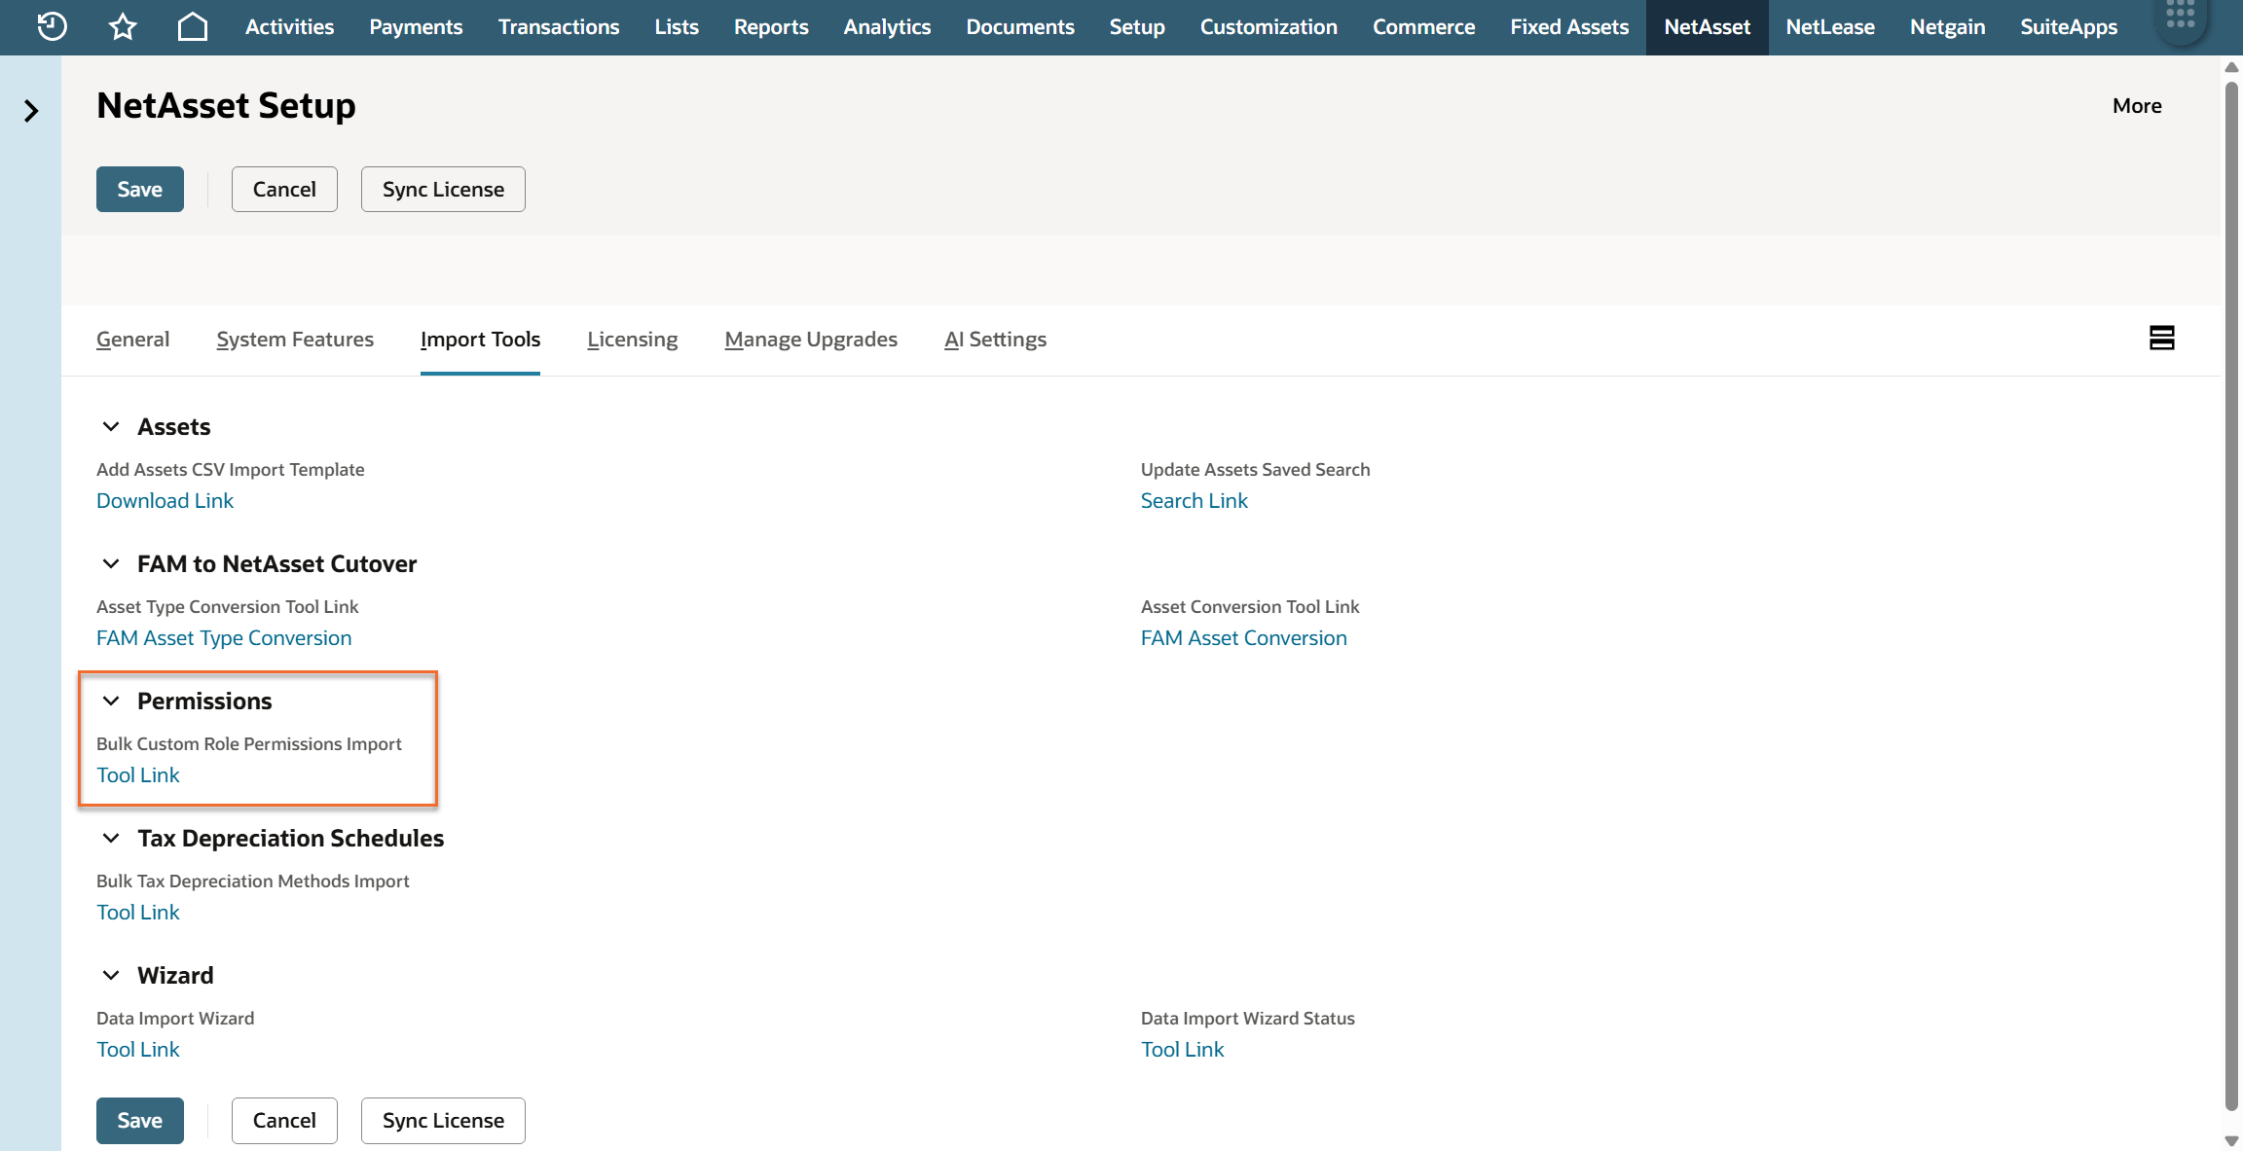The image size is (2243, 1151).
Task: Click the Update Assets Saved Search label
Action: click(x=1255, y=469)
